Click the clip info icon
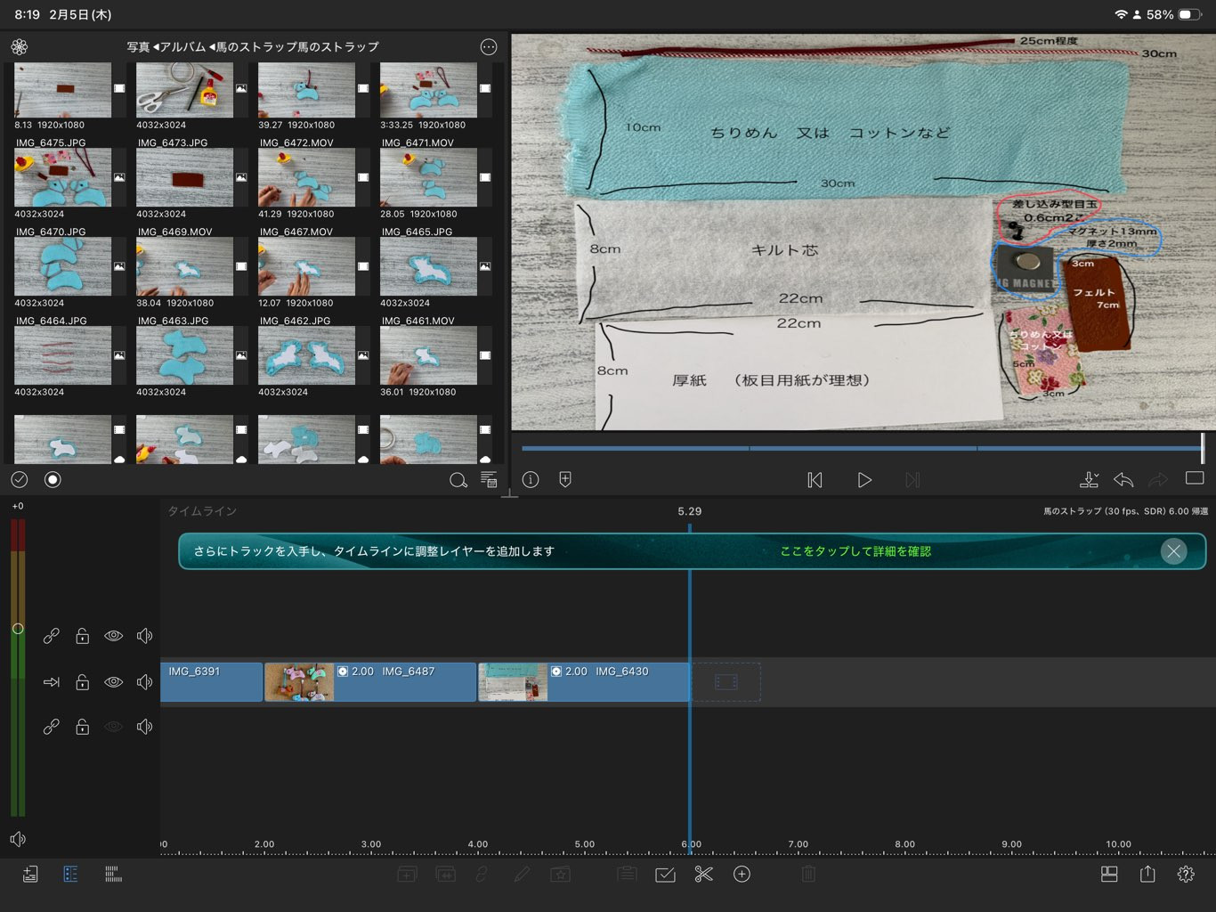Viewport: 1216px width, 912px height. (x=531, y=480)
